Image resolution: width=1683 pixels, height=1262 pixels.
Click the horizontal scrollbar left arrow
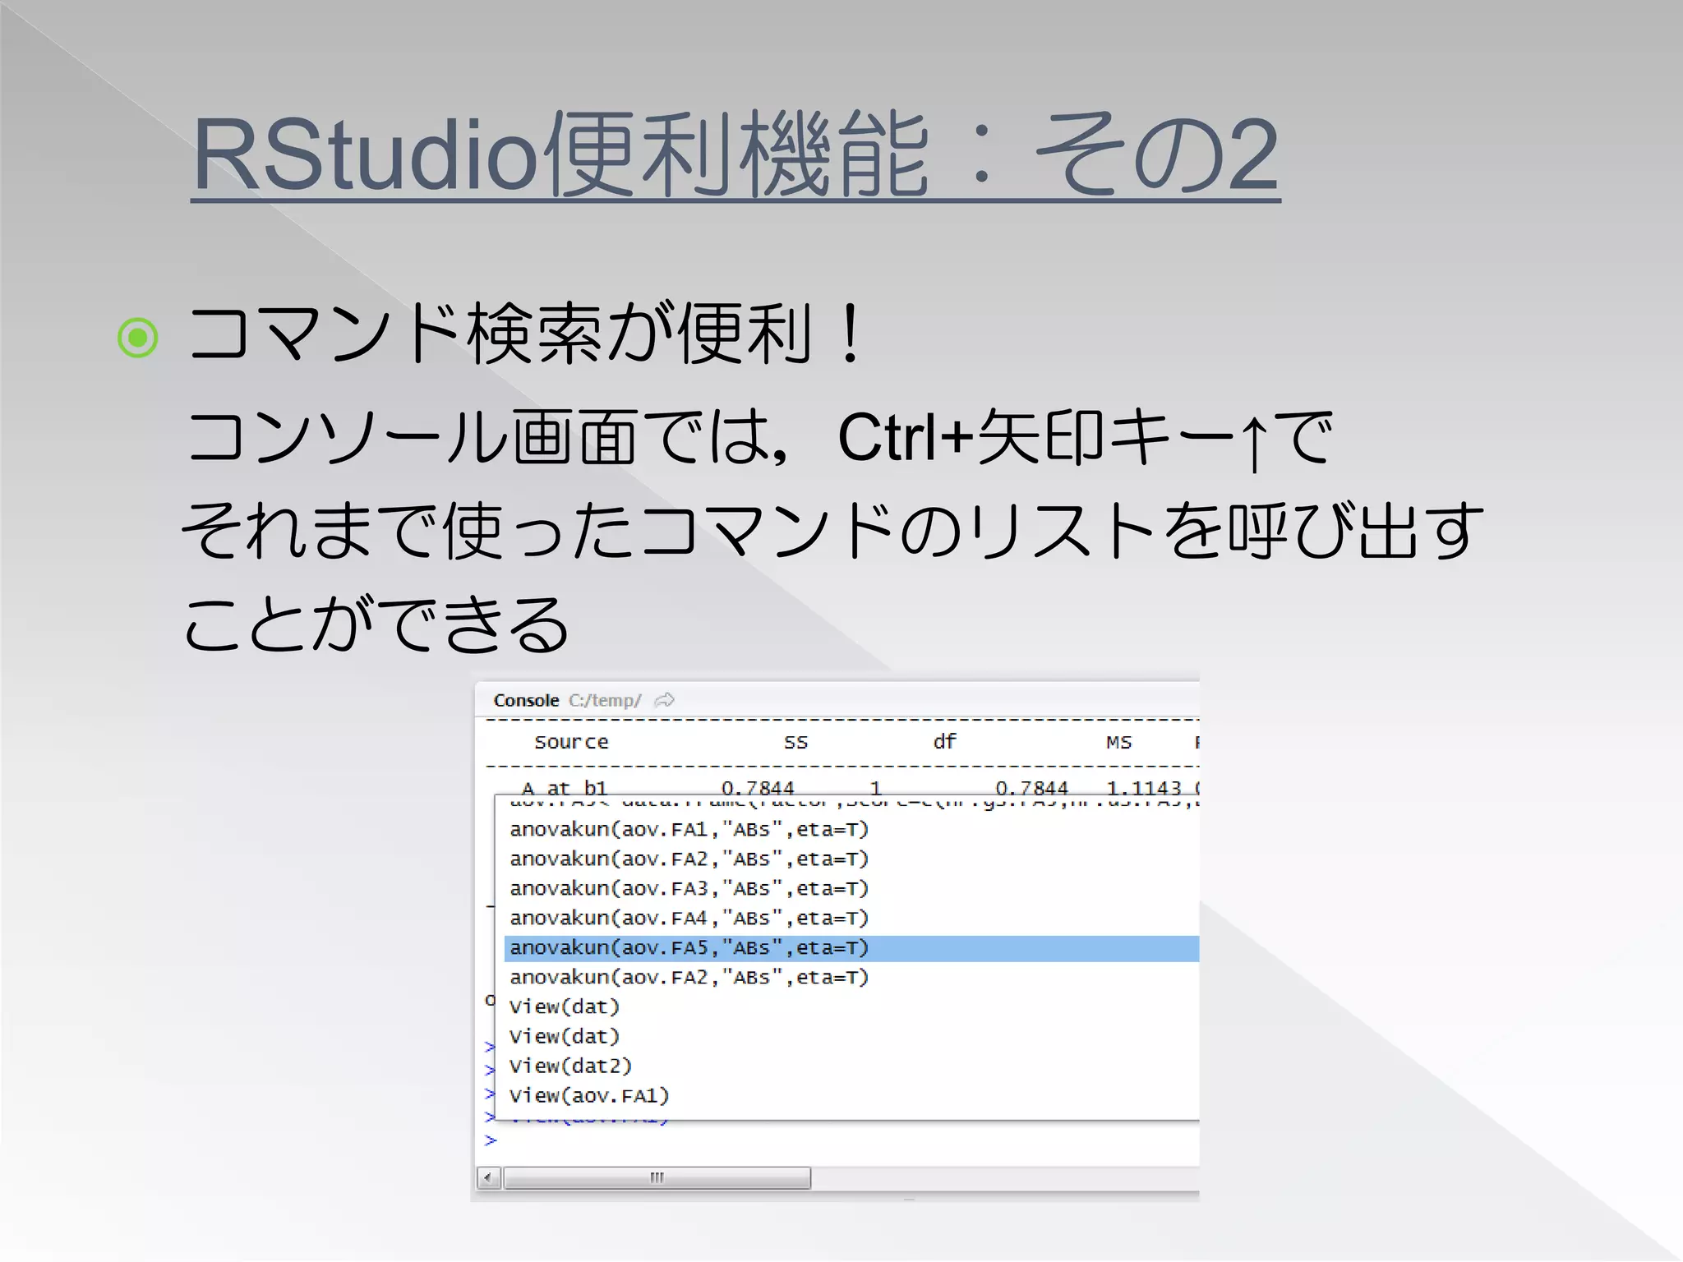click(x=488, y=1177)
